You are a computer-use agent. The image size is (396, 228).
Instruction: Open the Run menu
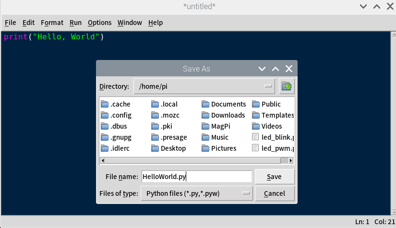[x=75, y=23]
